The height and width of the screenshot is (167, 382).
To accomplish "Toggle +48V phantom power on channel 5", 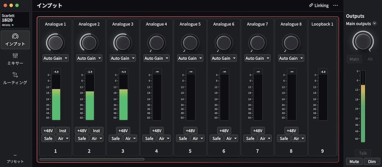I will pyautogui.click(x=190, y=130).
